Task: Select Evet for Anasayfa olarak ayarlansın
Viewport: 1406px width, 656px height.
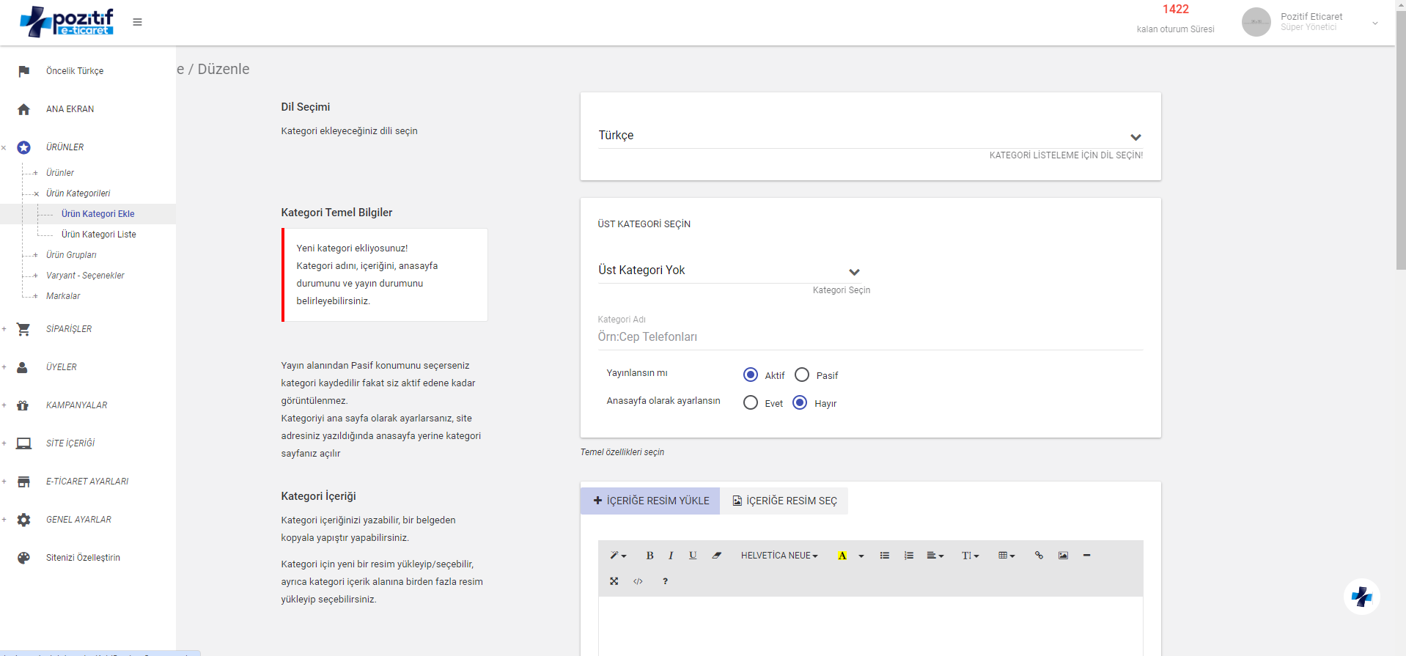Action: (x=751, y=403)
